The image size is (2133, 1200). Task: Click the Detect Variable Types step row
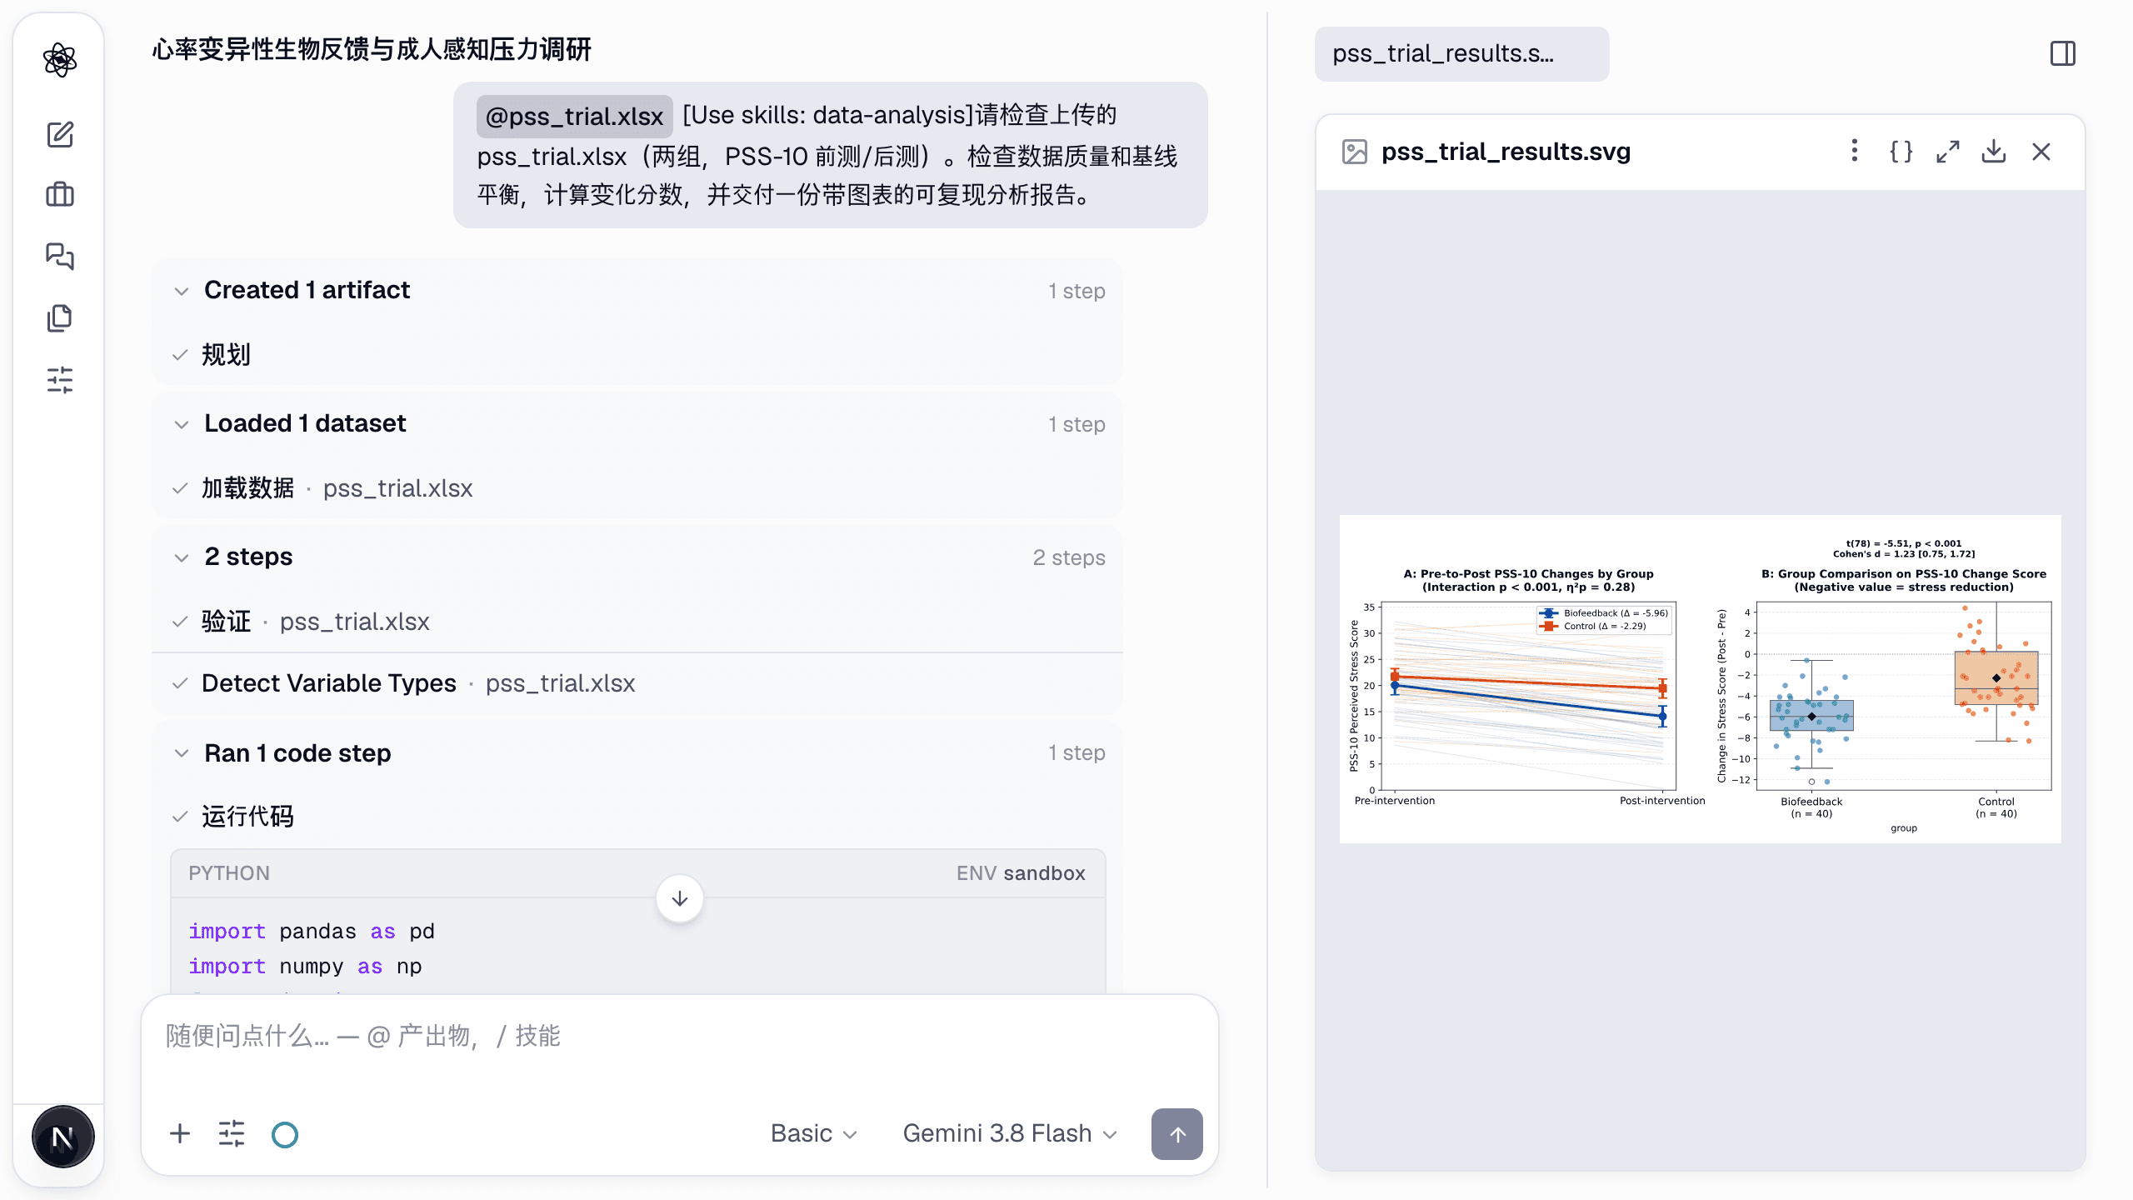tap(637, 683)
